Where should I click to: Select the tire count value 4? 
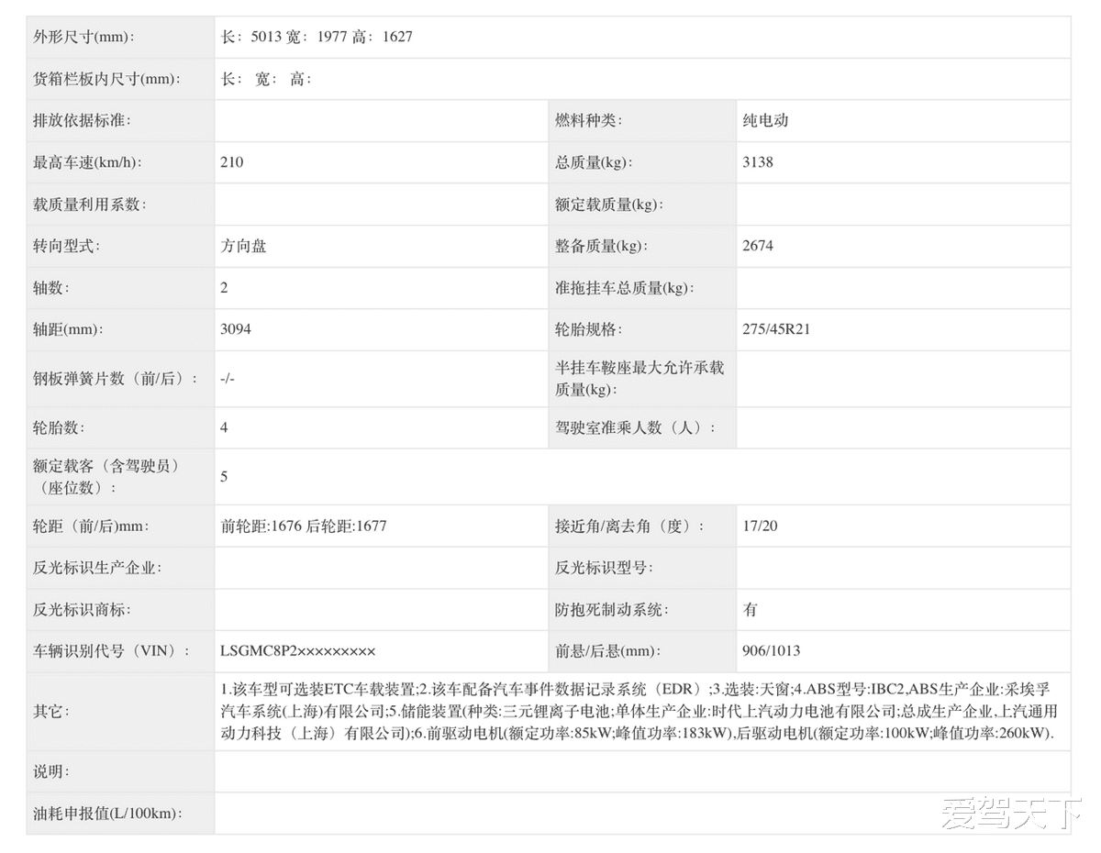tap(225, 428)
